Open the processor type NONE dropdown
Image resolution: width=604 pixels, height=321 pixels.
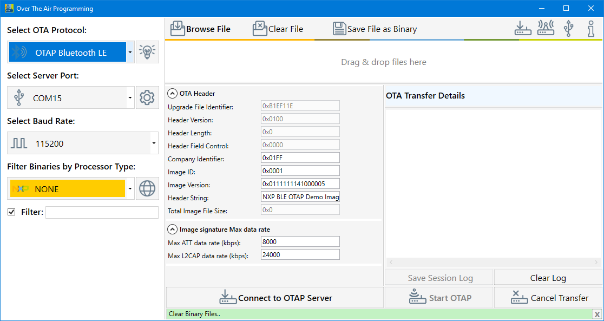(x=130, y=189)
